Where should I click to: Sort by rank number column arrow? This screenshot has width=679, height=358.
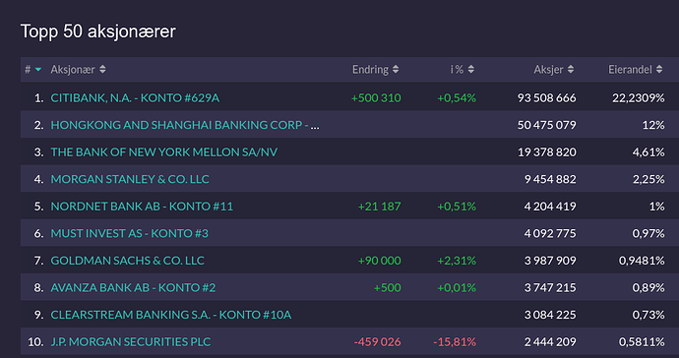coord(38,70)
